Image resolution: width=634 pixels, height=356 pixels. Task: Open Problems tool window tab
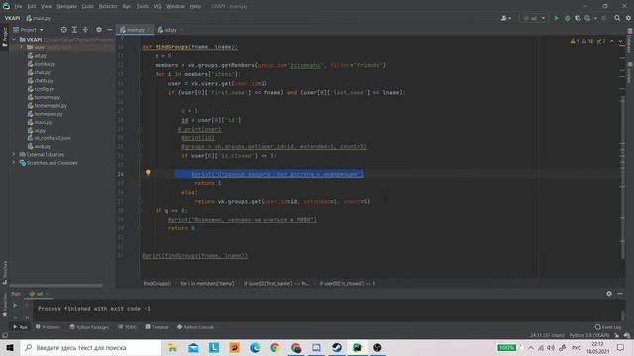point(48,327)
